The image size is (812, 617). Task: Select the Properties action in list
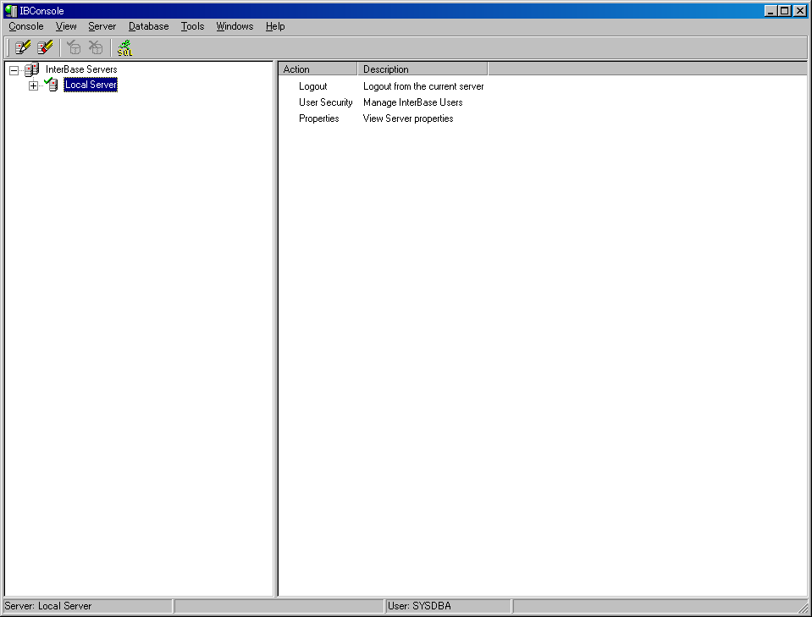coord(318,118)
